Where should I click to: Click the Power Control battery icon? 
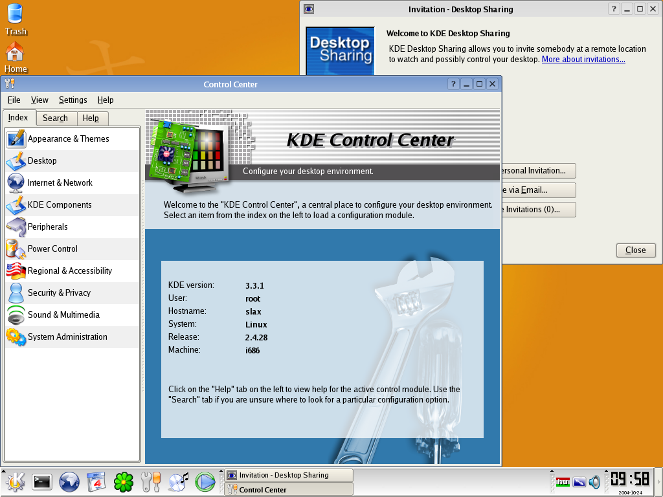(16, 249)
